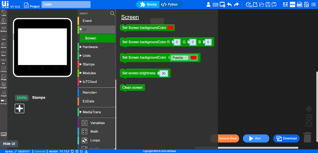318x153 pixels.
Task: Pick the Image+ widget icon
Action: coord(4,85)
